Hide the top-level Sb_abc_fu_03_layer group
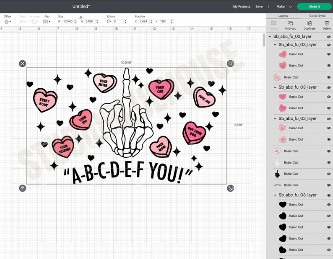The width and height of the screenshot is (333, 259). (x=328, y=37)
